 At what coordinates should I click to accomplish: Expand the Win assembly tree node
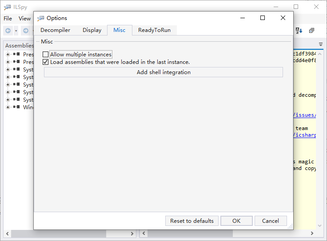(8, 107)
